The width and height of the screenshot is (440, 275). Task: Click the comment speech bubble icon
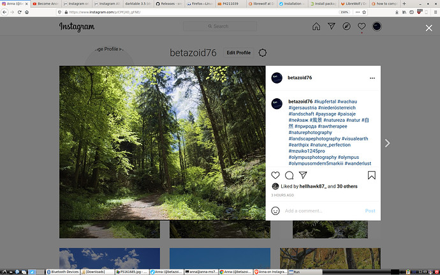coord(289,175)
